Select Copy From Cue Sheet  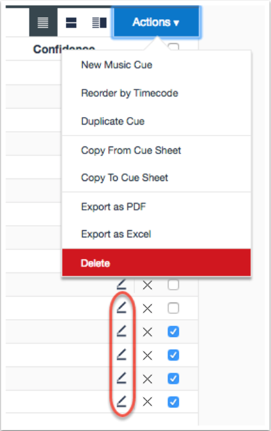pos(131,150)
